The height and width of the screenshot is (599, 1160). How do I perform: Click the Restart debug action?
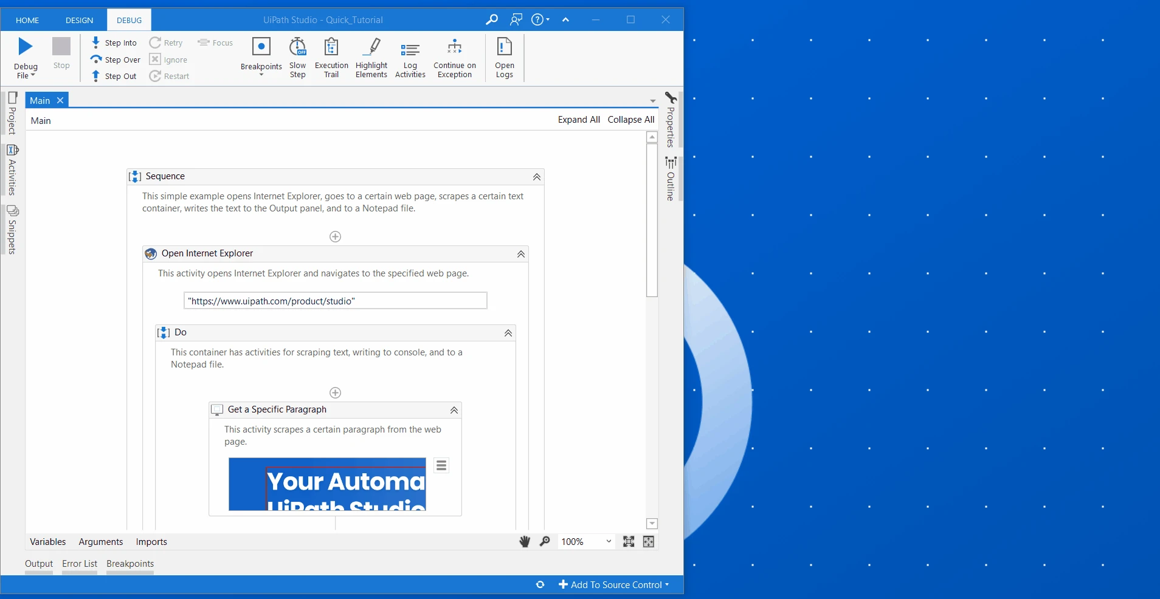[x=169, y=76]
